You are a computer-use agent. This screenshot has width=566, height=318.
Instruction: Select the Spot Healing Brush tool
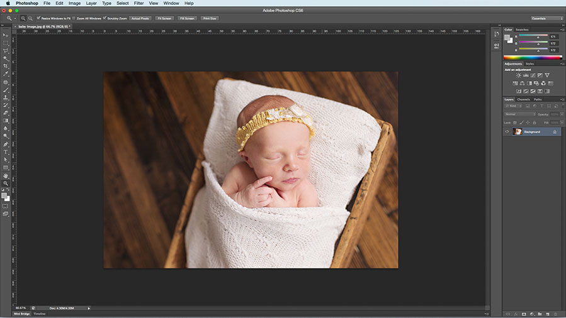[6, 82]
